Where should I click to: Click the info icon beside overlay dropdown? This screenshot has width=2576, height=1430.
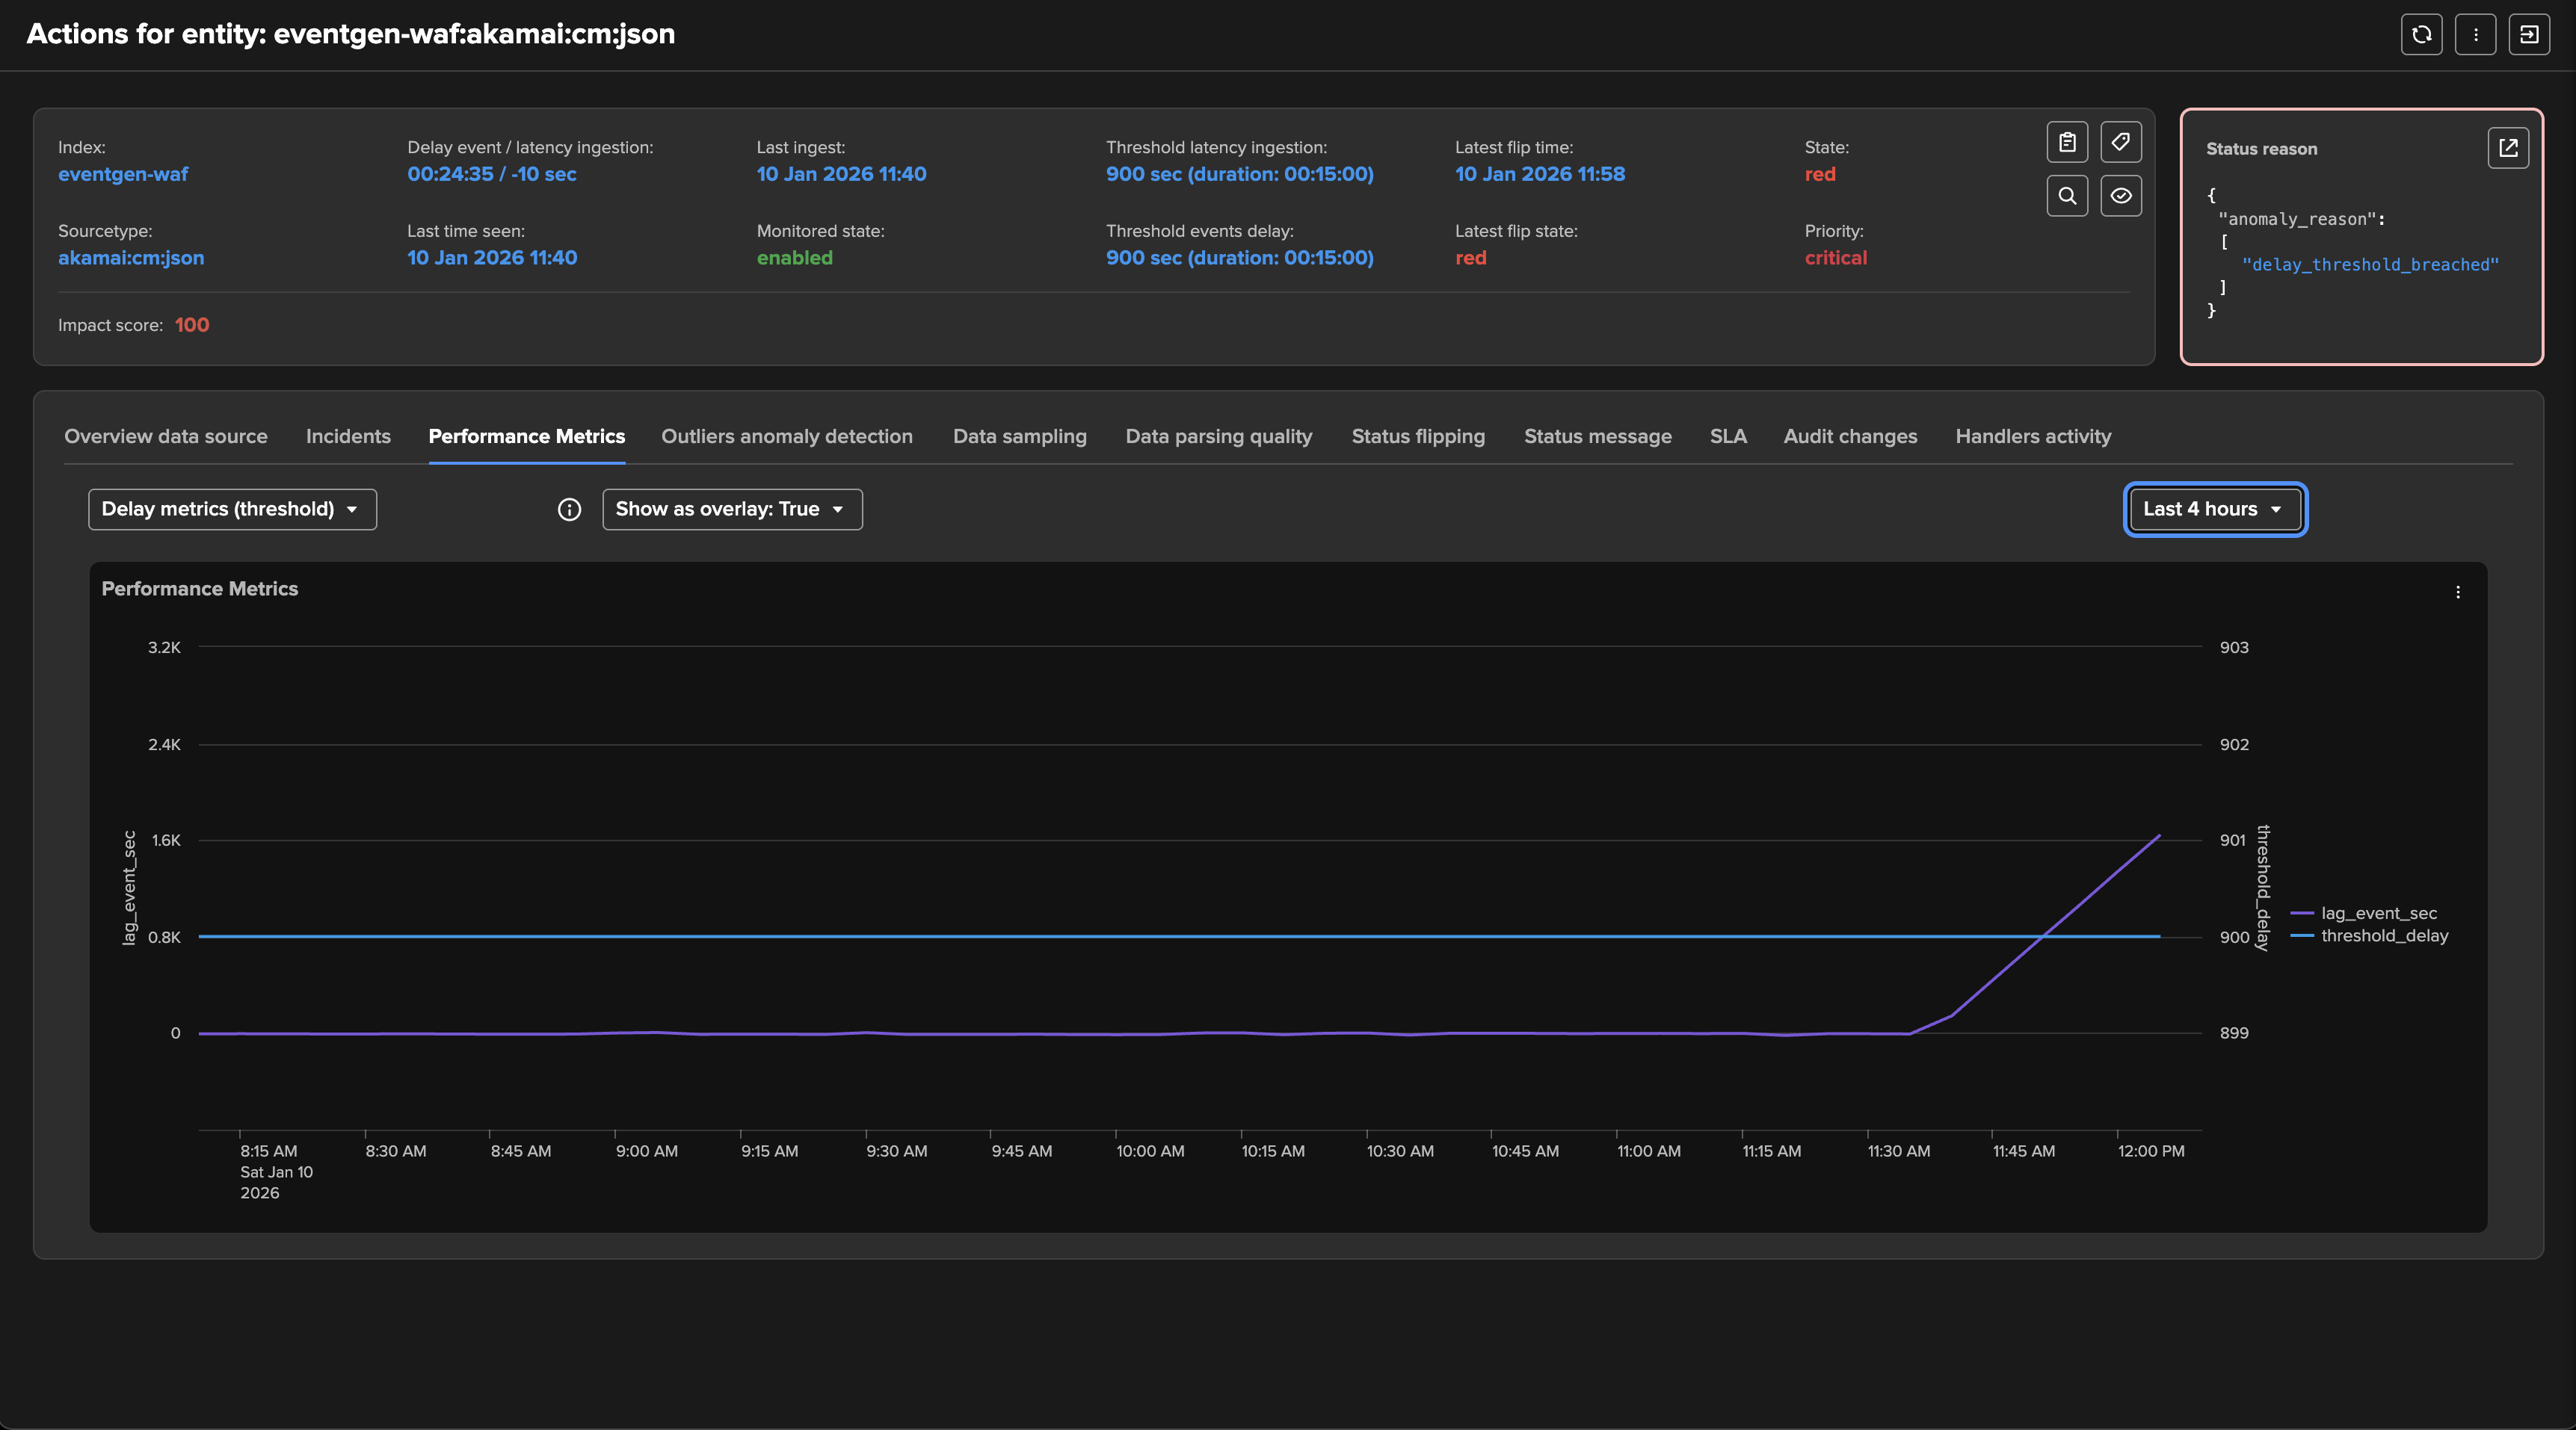coord(569,510)
